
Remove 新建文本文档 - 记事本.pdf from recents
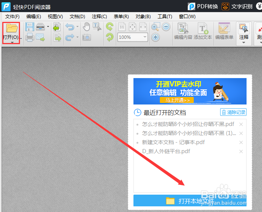tap(241, 142)
